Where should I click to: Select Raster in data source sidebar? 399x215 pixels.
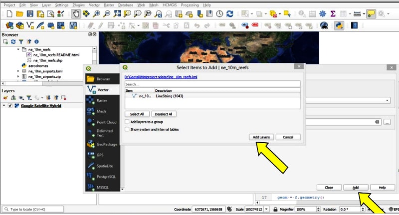(x=101, y=100)
